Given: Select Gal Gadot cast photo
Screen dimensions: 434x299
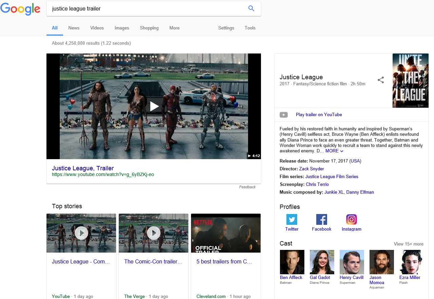Looking at the screenshot, I should coord(322,262).
